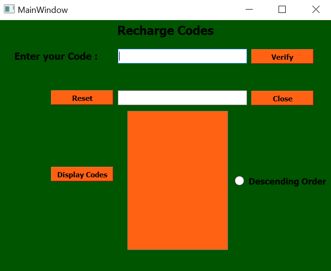Click the MainWindow app icon in title bar
The width and height of the screenshot is (331, 271).
point(9,9)
